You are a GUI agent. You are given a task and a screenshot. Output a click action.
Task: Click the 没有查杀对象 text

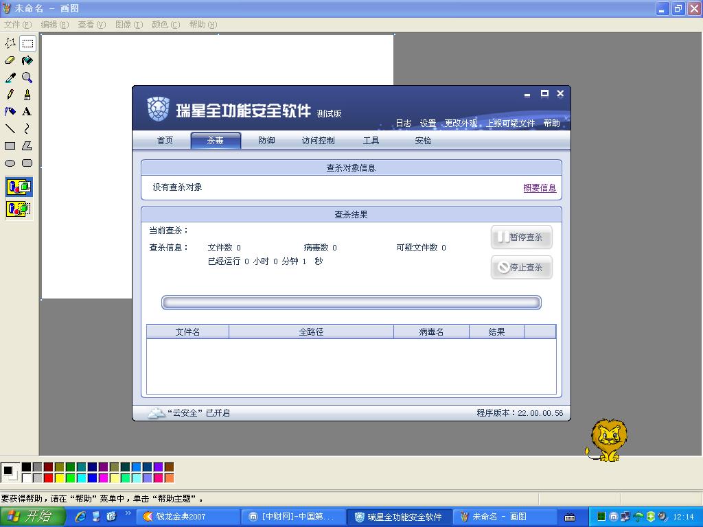coord(178,187)
